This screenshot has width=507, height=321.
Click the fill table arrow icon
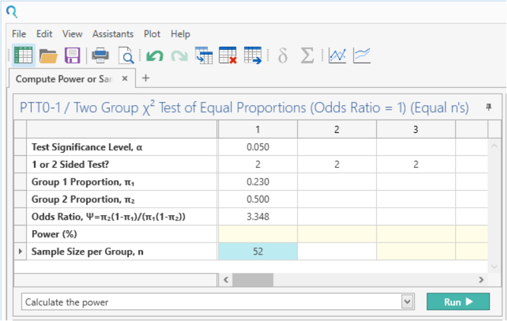click(x=204, y=55)
